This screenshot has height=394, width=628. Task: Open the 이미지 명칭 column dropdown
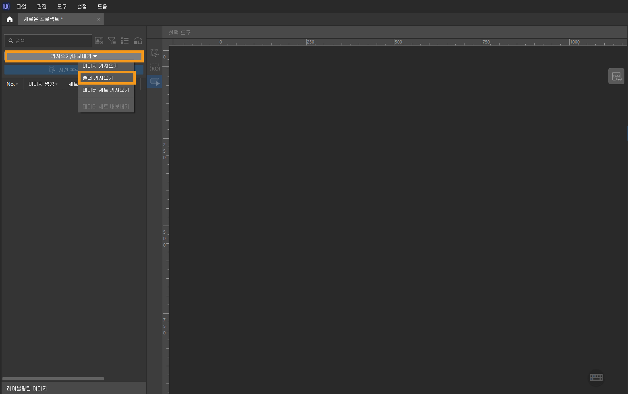(x=56, y=84)
